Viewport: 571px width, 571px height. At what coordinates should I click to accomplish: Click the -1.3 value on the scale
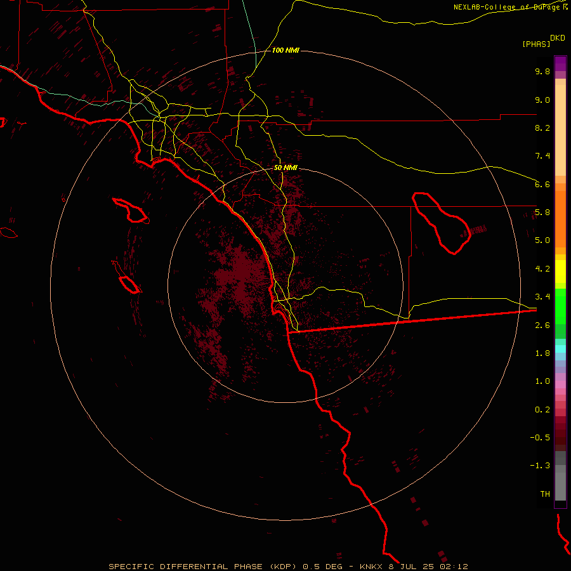tap(540, 466)
